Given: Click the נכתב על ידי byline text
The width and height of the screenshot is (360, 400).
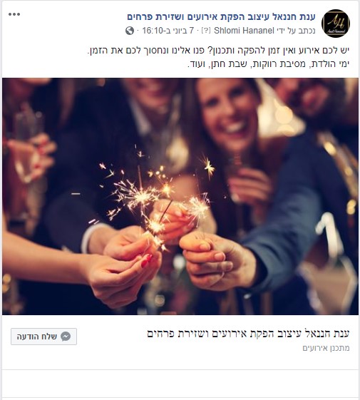Looking at the screenshot, I should pos(296,31).
